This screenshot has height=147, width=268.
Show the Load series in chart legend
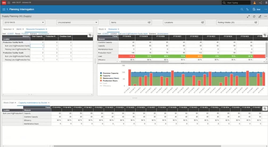click(x=104, y=83)
